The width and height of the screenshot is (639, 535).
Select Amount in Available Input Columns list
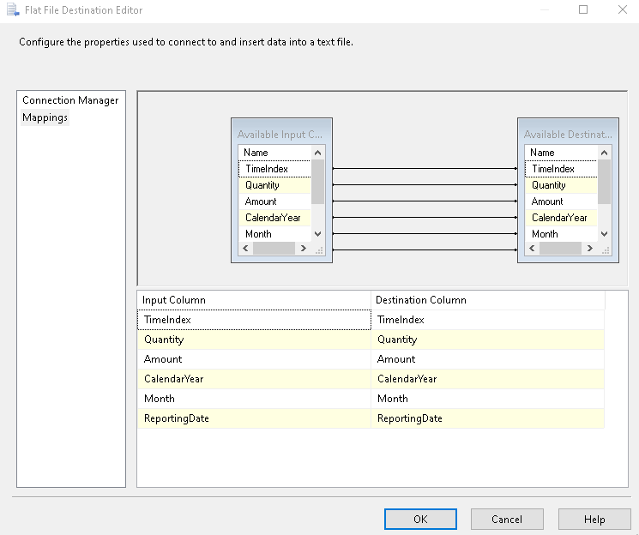pyautogui.click(x=261, y=201)
